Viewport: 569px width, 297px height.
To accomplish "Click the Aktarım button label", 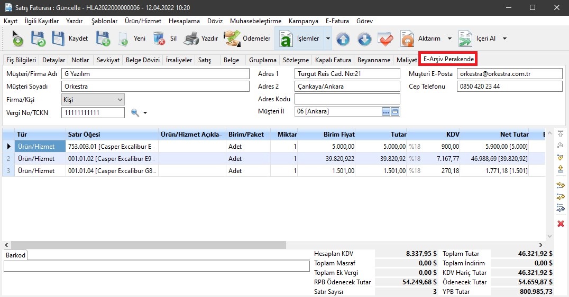I will coord(429,39).
